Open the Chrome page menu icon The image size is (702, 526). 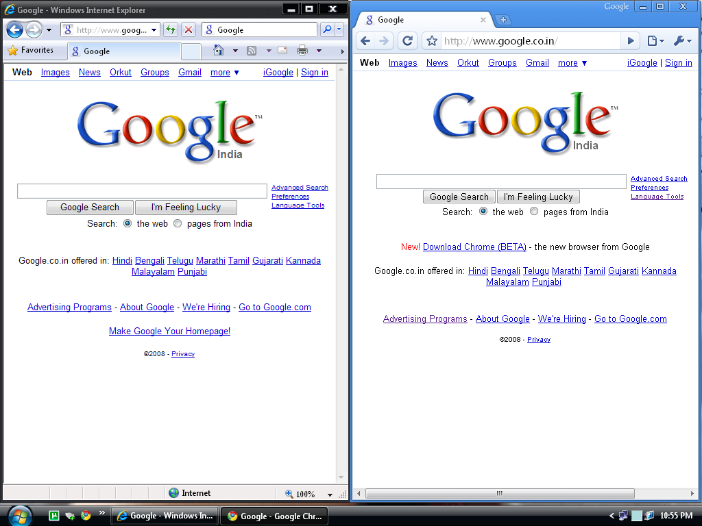tap(655, 41)
